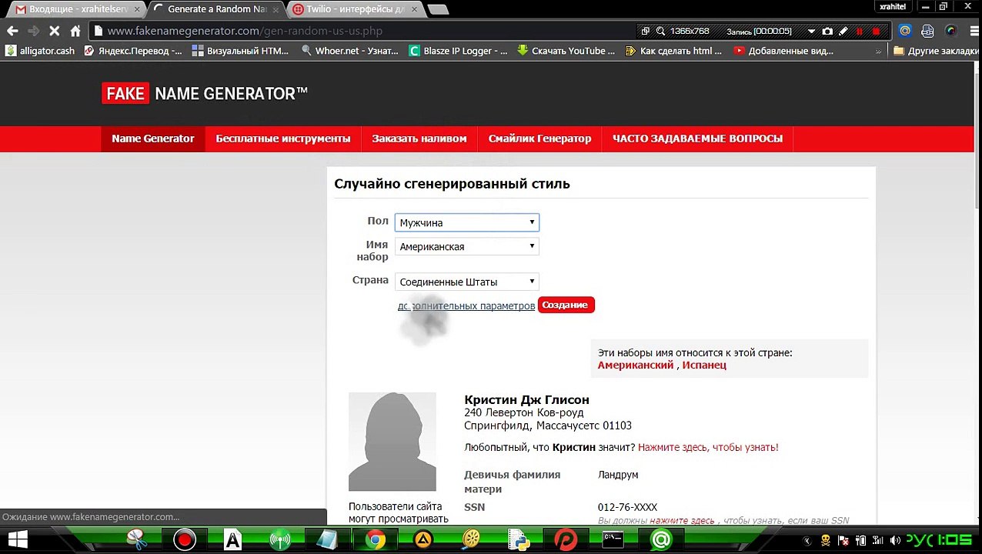Open the notepad taskbar icon

pyautogui.click(x=327, y=540)
